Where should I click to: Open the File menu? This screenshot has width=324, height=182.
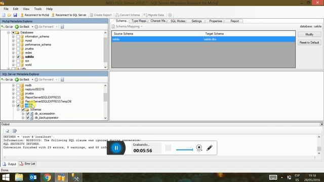tap(6, 9)
